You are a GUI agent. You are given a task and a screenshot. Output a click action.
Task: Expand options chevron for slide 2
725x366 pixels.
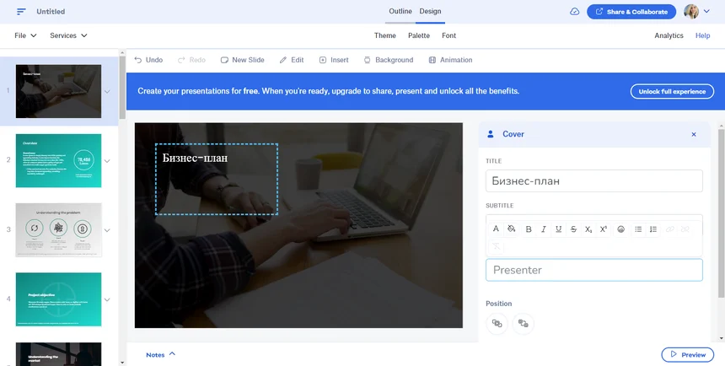pyautogui.click(x=107, y=161)
